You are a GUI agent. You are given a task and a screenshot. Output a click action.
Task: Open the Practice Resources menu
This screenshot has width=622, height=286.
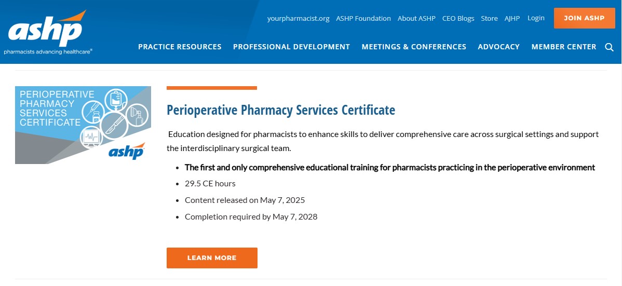(x=180, y=47)
